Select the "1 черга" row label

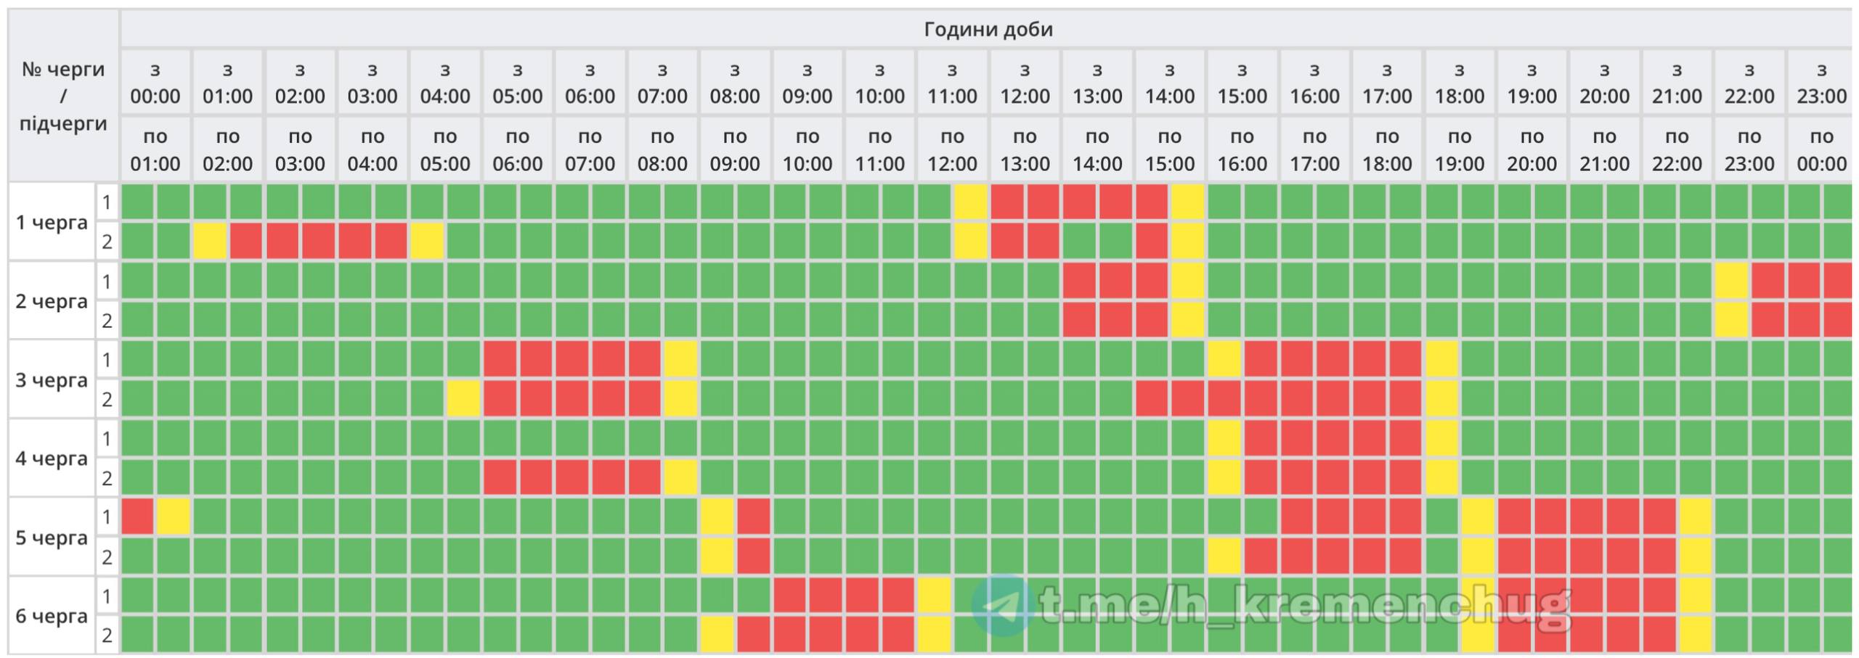52,222
